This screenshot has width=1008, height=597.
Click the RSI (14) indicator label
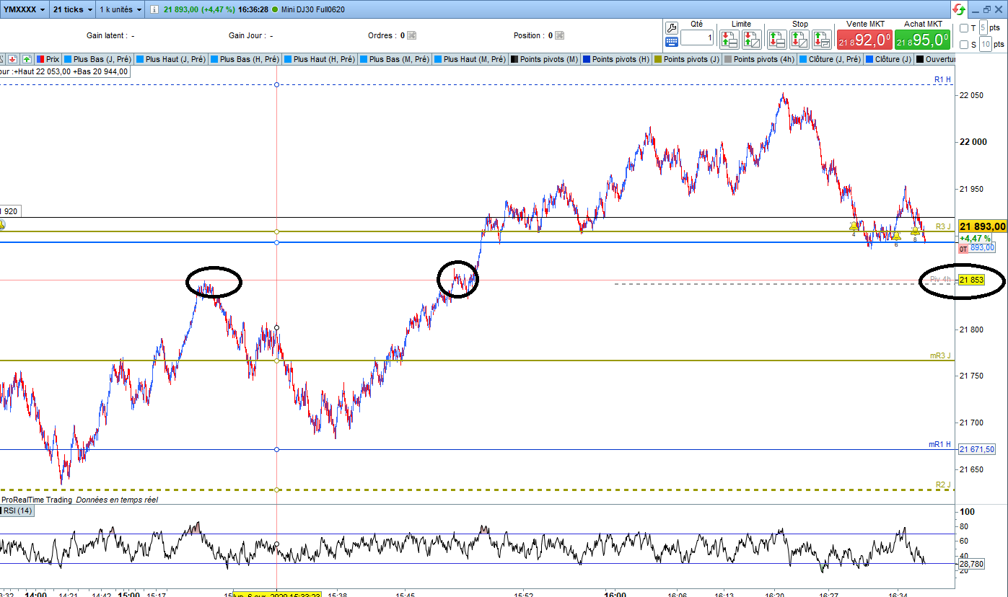[18, 510]
